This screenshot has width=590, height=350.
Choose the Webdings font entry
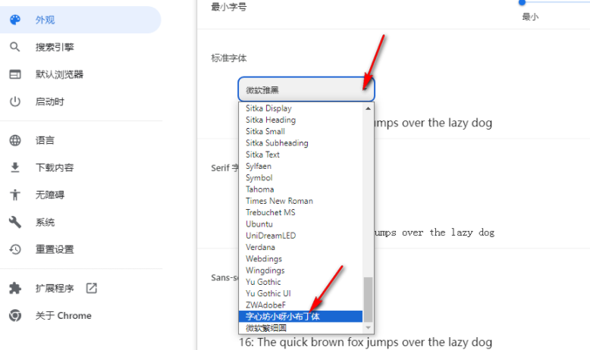300,259
